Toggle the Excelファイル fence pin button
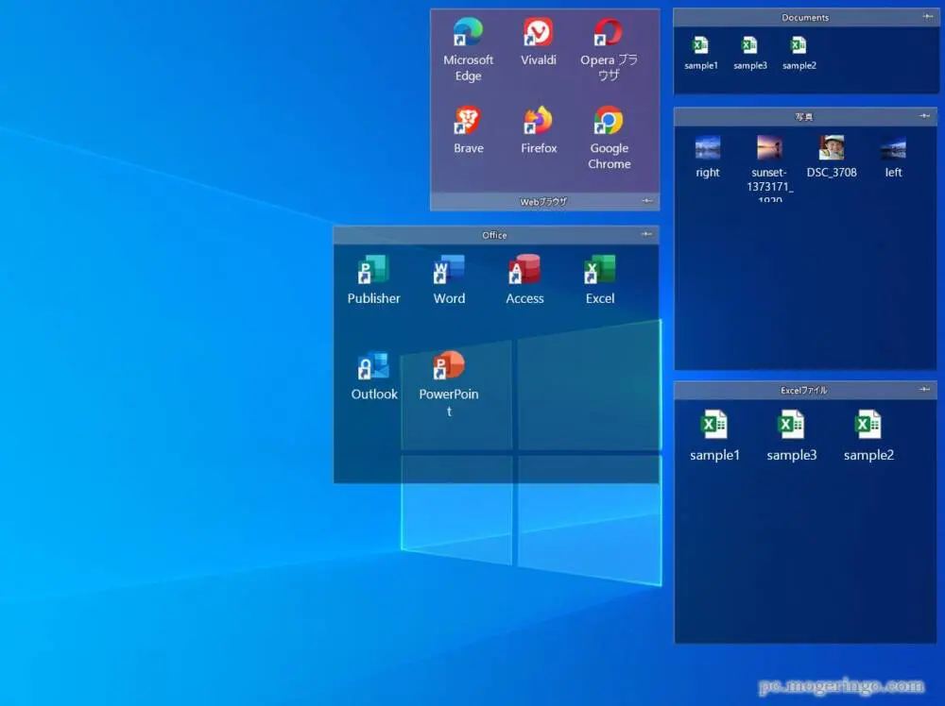This screenshot has width=945, height=706. tap(925, 390)
